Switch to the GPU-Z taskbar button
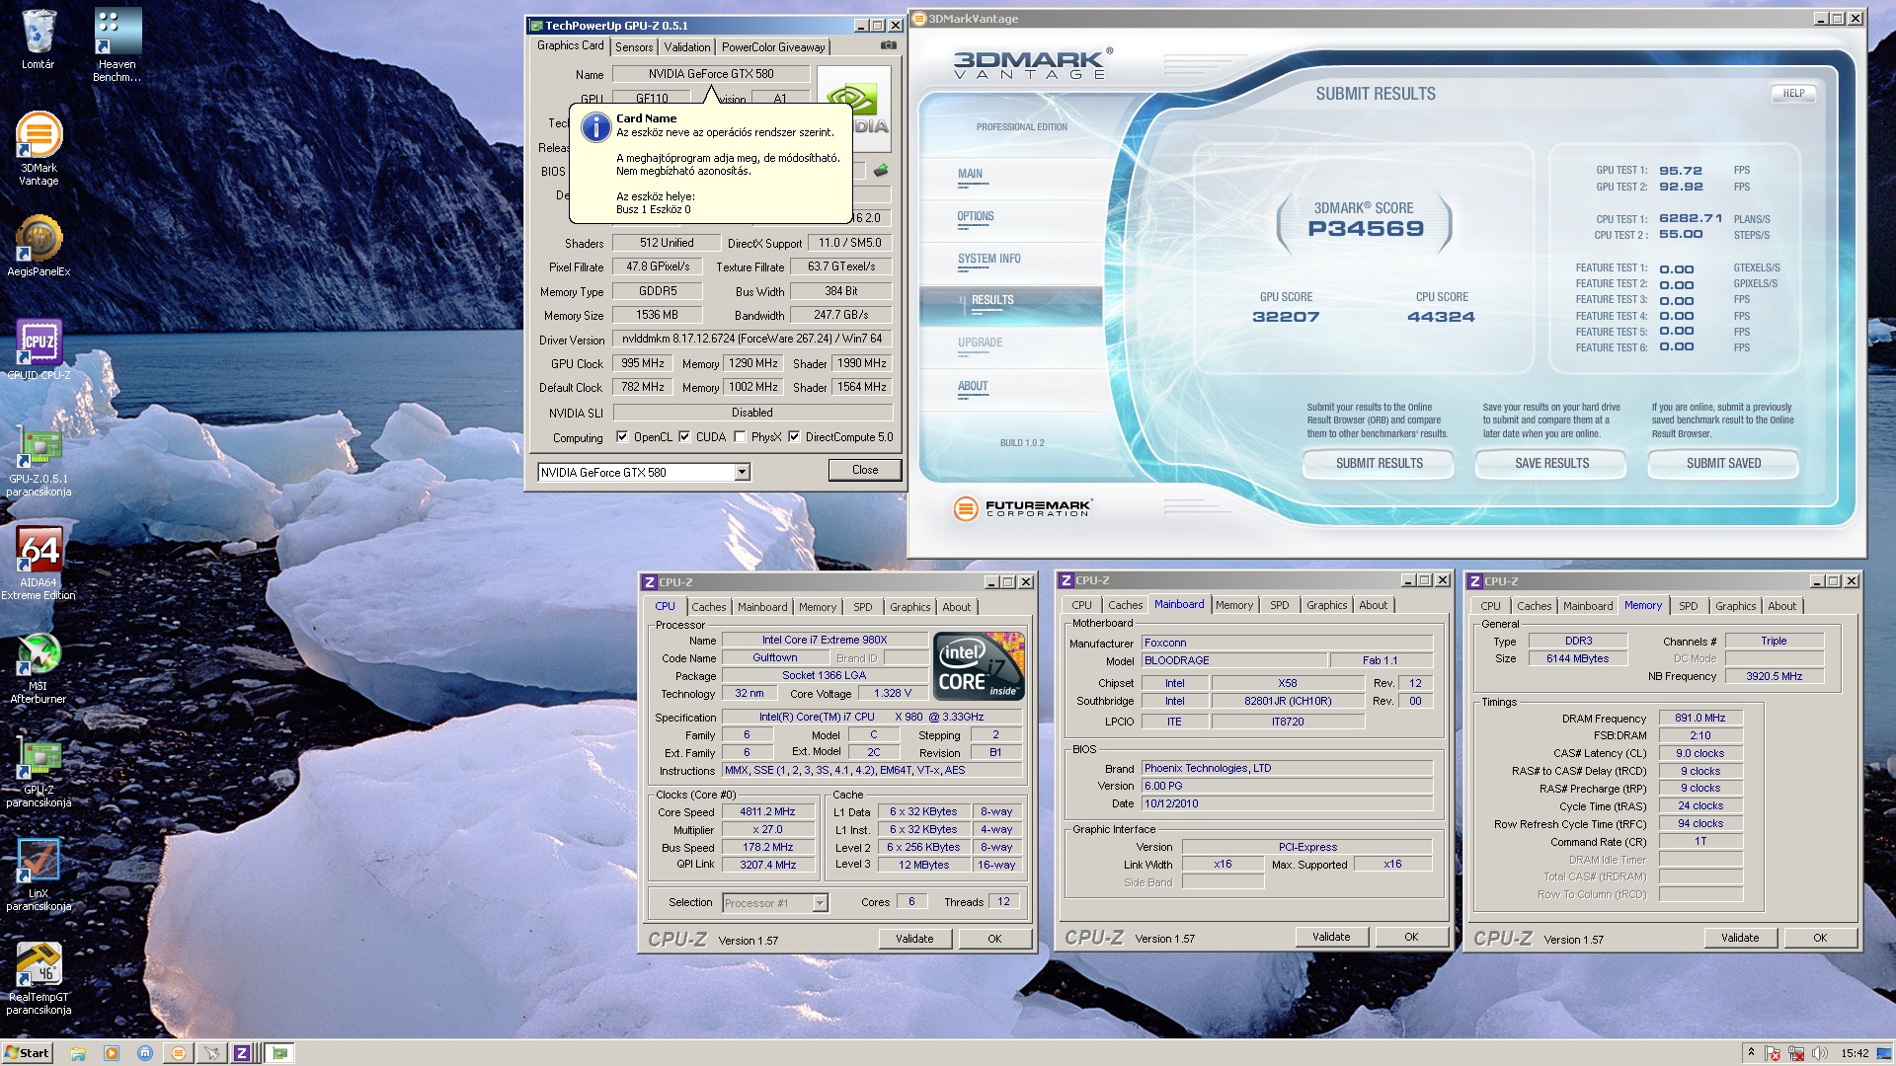Viewport: 1896px width, 1066px height. pyautogui.click(x=280, y=1053)
